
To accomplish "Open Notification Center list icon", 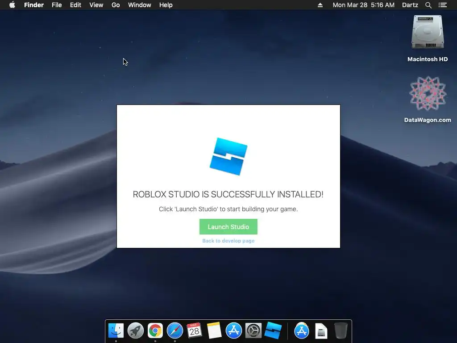I will [442, 5].
